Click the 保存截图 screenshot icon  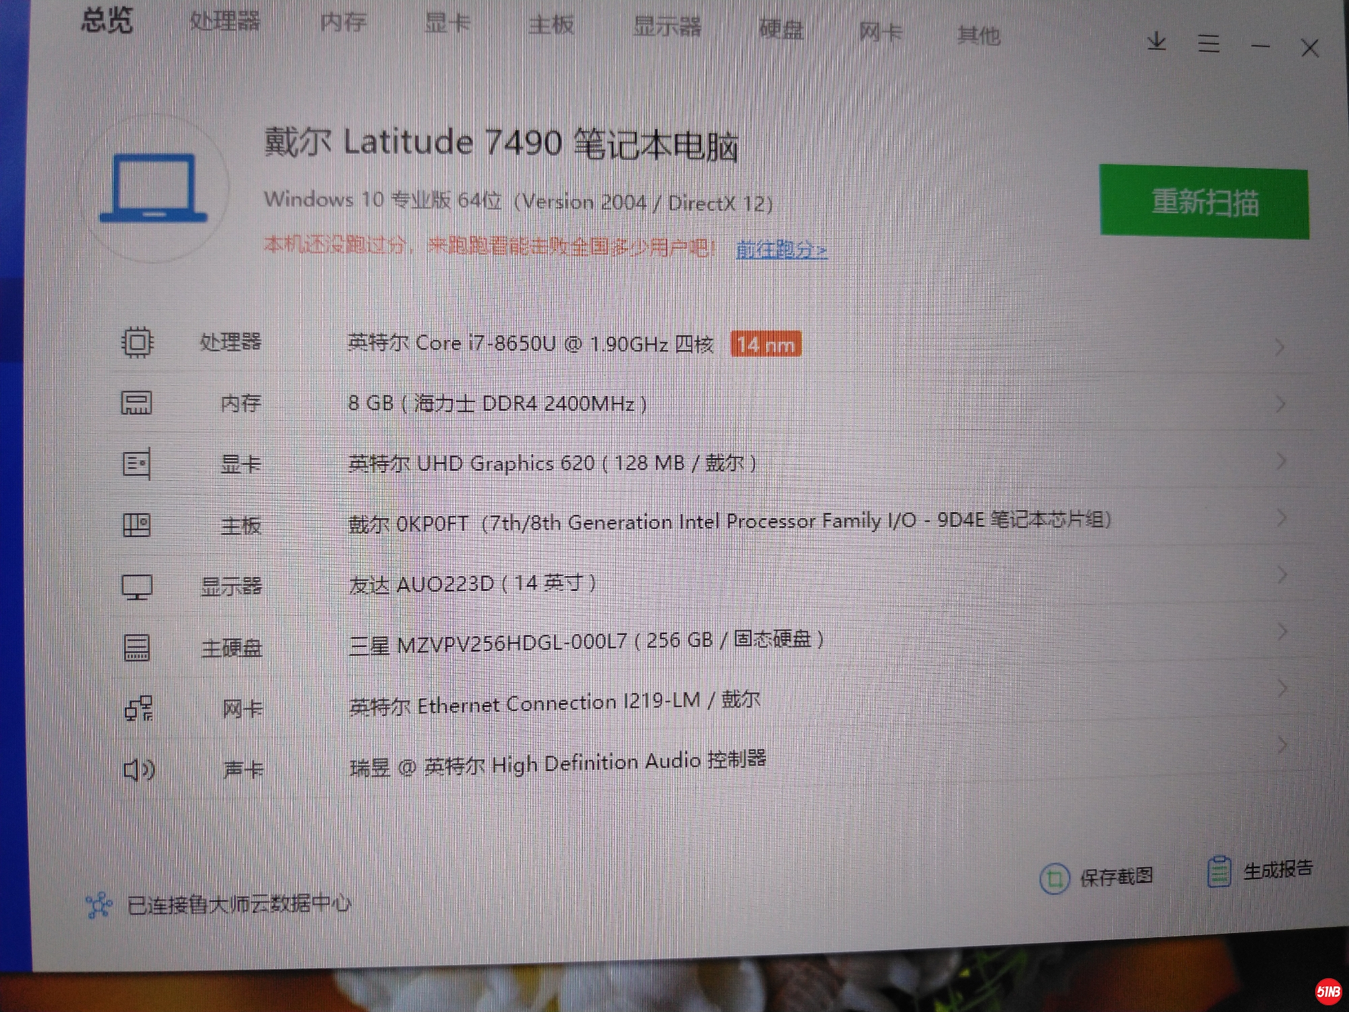click(x=1054, y=878)
